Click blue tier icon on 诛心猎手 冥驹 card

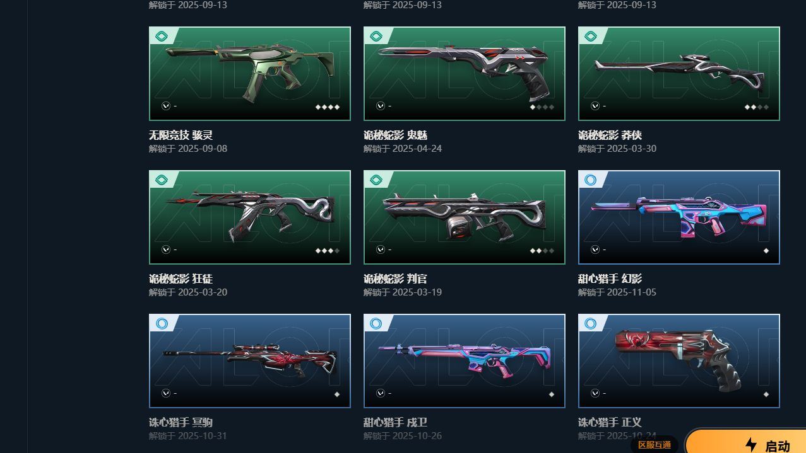pyautogui.click(x=162, y=324)
